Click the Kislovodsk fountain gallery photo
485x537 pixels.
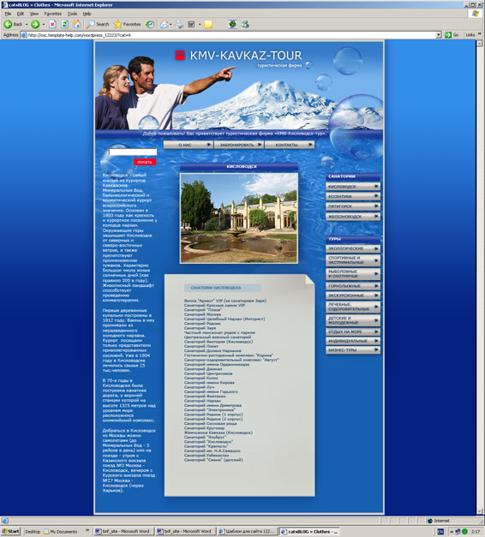pos(239,218)
